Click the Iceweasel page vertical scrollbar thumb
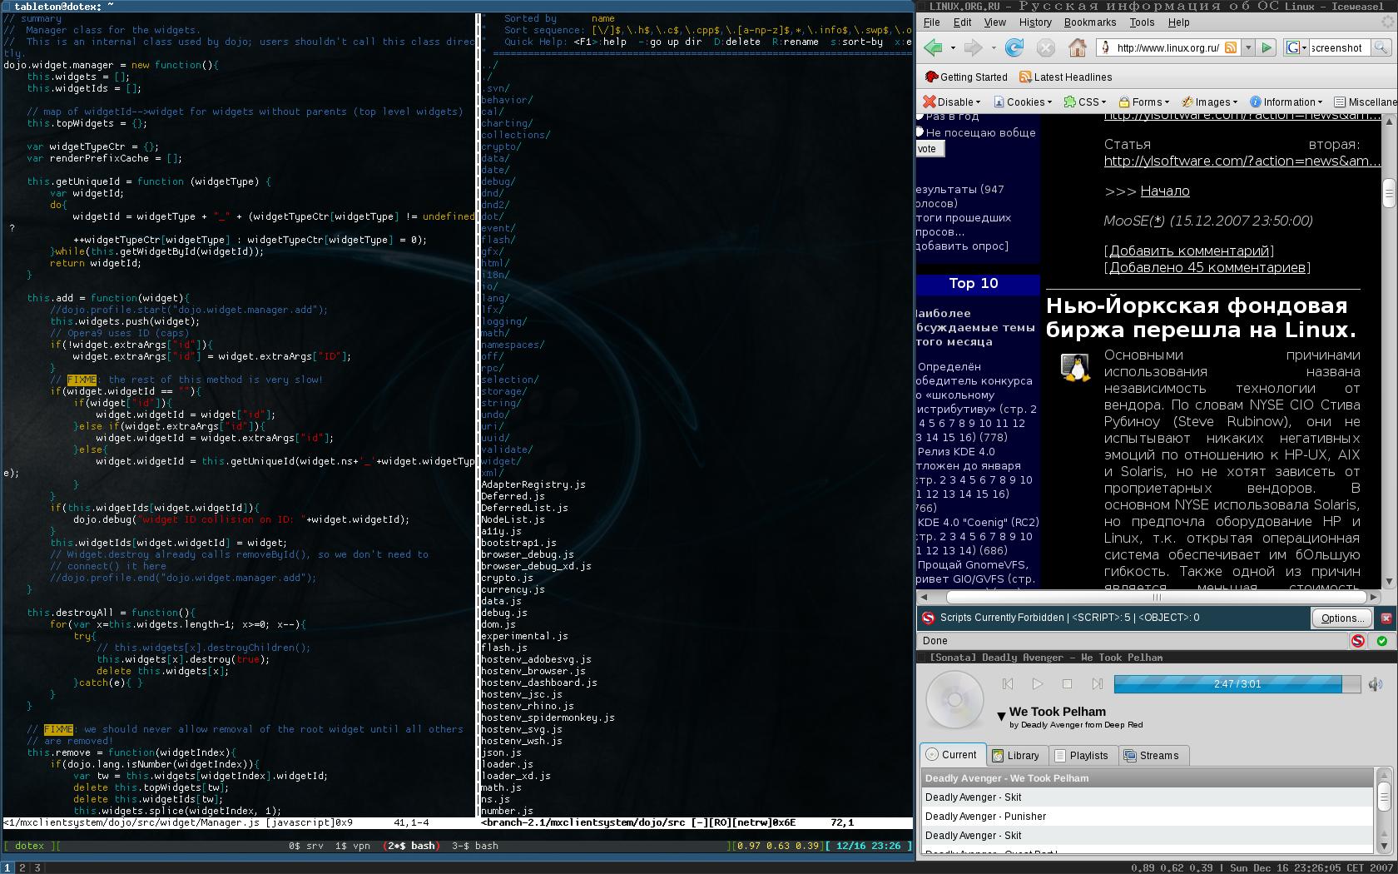 pos(1389,193)
